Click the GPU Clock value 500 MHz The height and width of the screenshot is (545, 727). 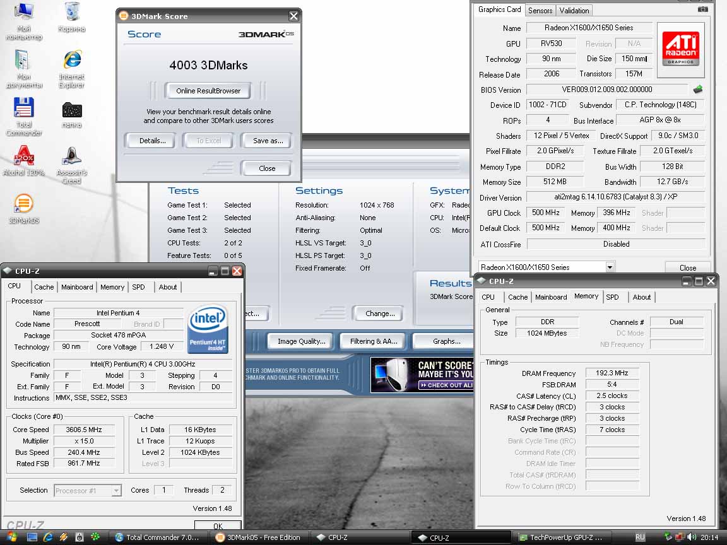546,213
